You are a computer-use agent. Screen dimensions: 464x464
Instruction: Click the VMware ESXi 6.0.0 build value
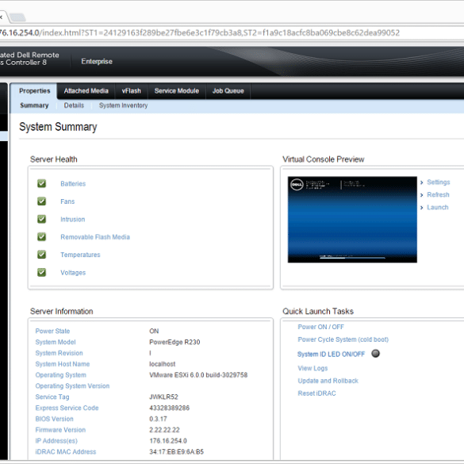198,375
